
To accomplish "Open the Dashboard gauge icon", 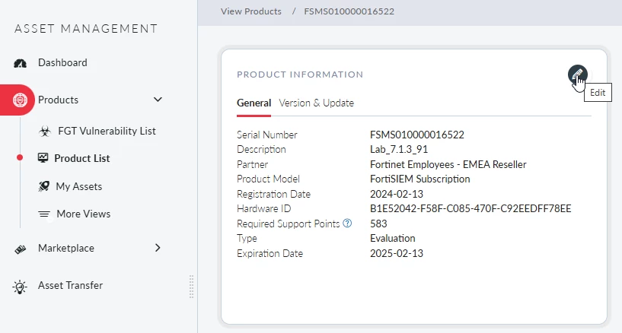I will [21, 63].
